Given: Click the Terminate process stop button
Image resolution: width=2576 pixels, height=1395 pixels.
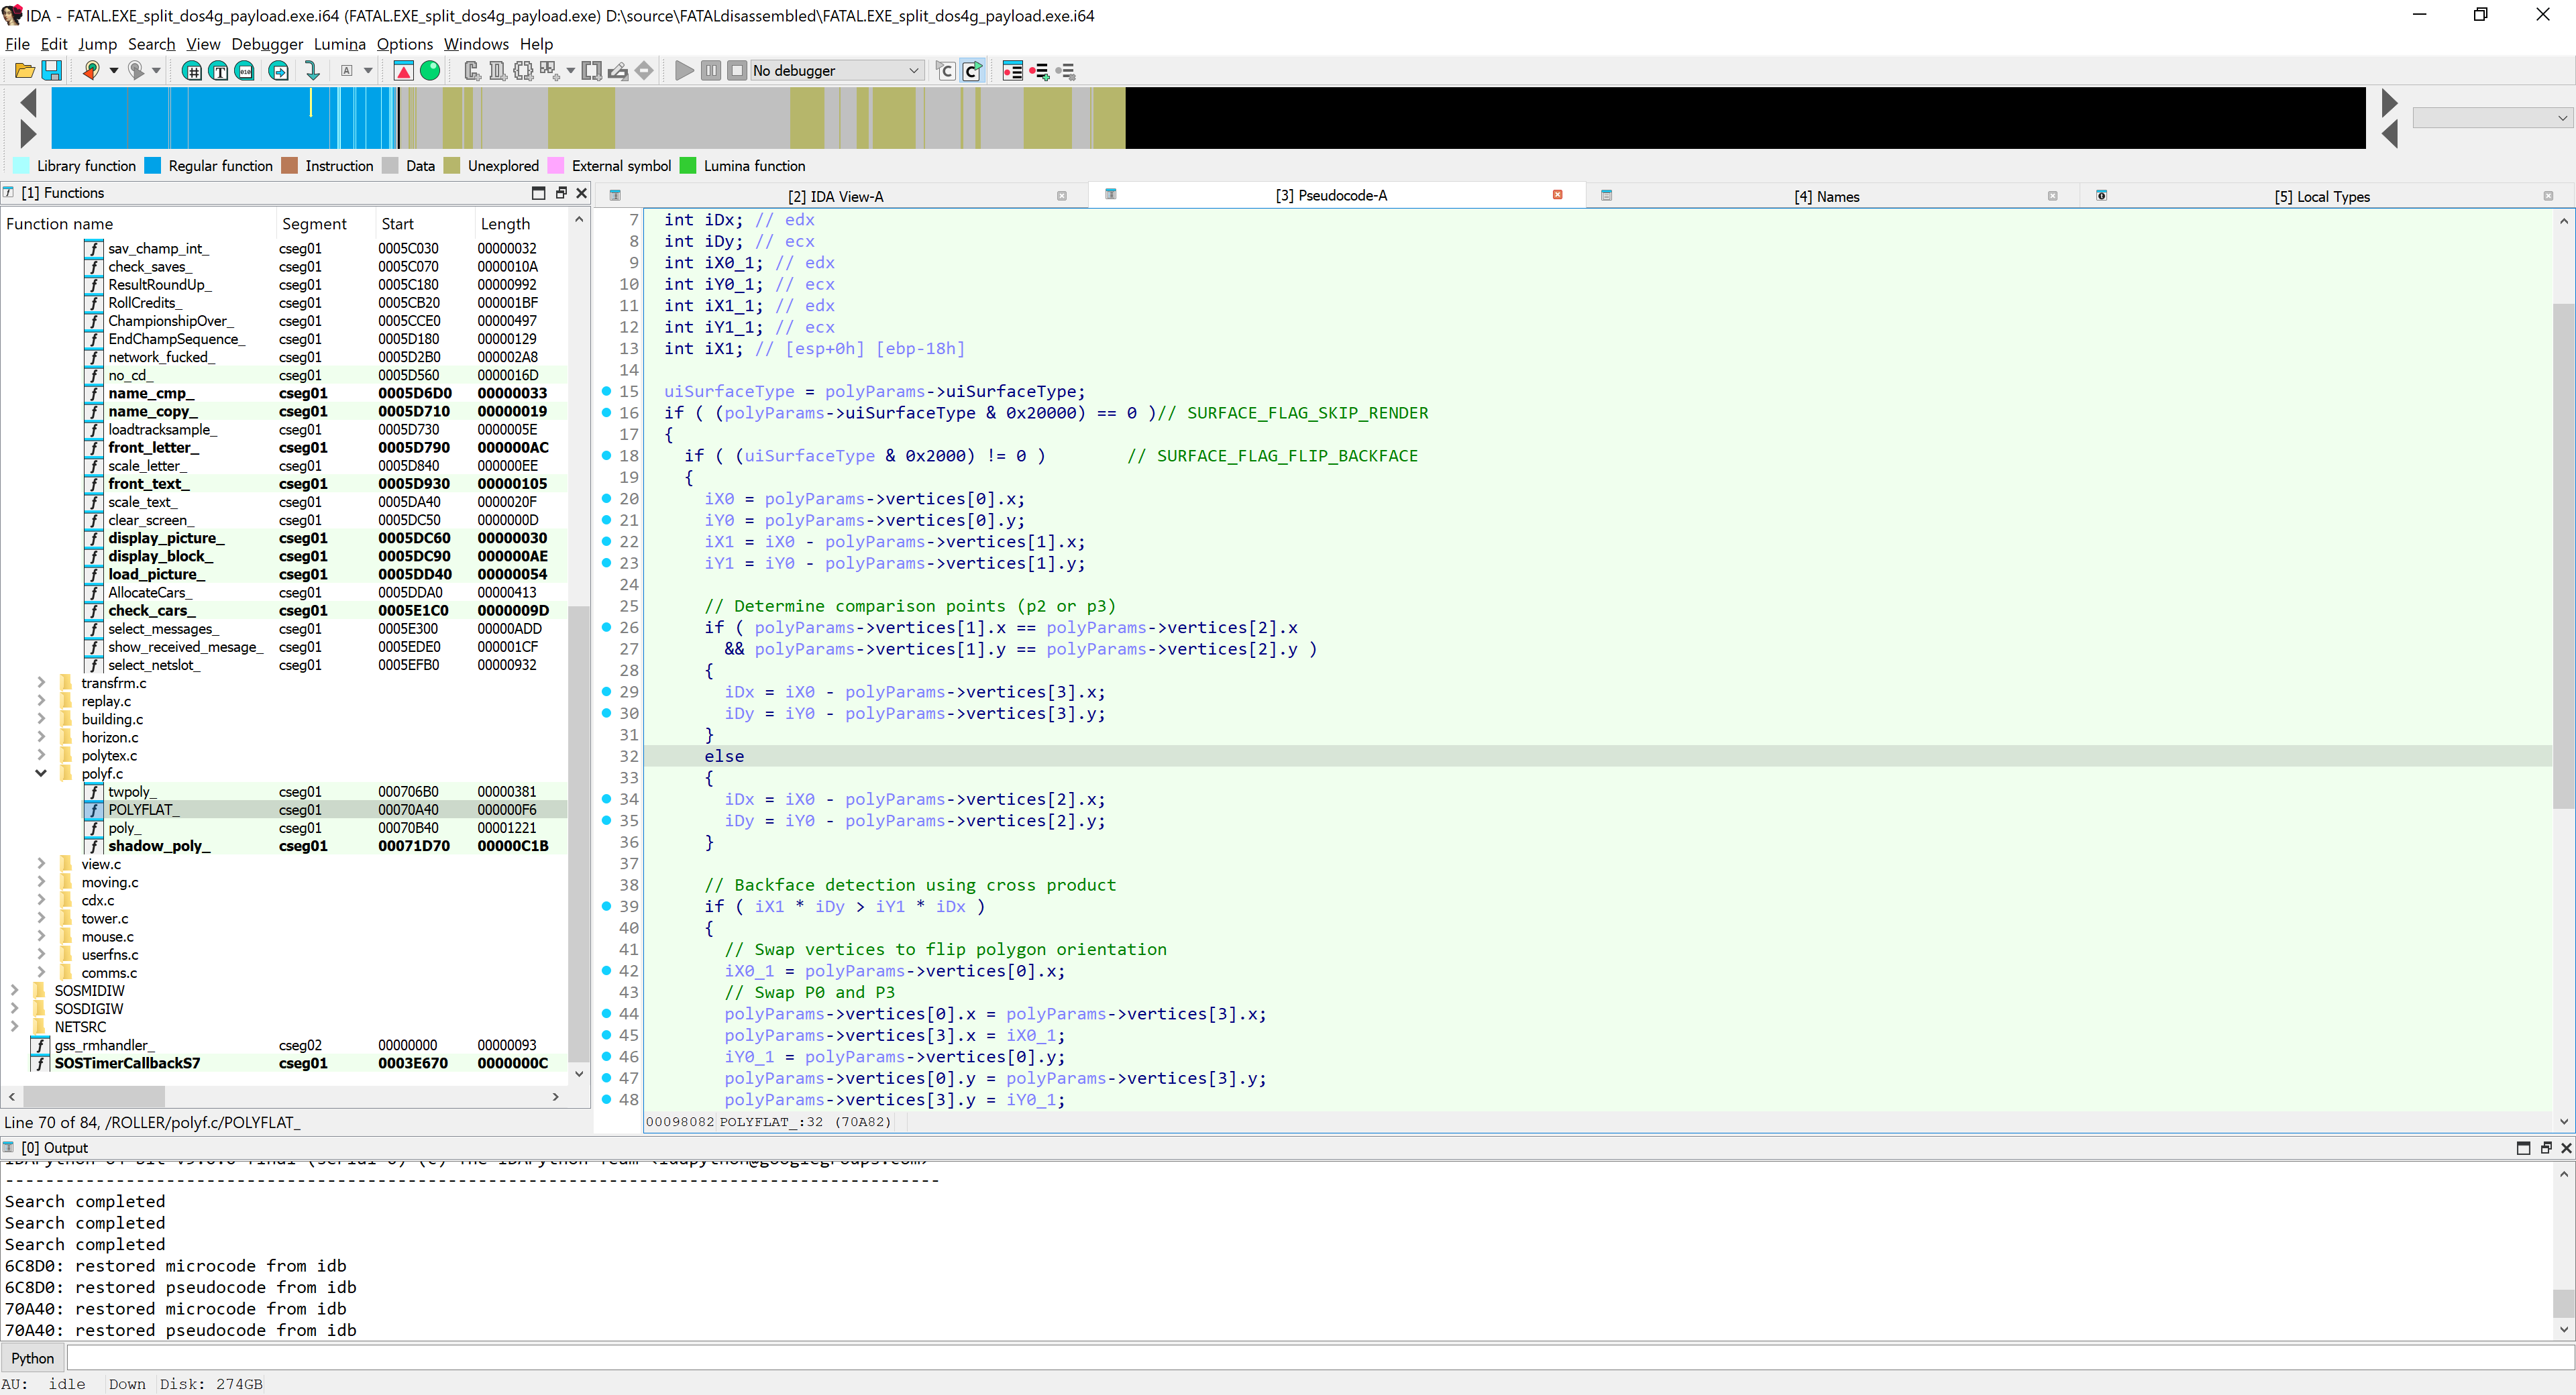Looking at the screenshot, I should click(x=737, y=70).
